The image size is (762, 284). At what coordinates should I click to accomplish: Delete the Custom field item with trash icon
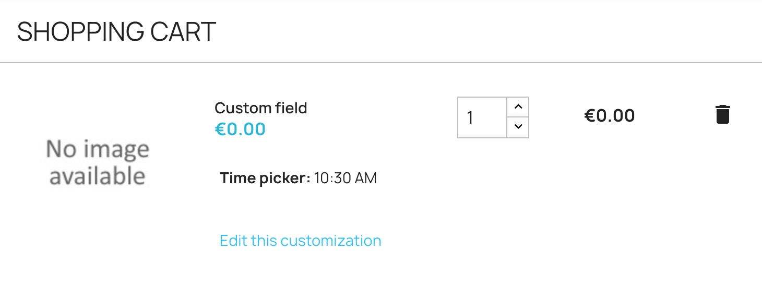click(x=722, y=114)
